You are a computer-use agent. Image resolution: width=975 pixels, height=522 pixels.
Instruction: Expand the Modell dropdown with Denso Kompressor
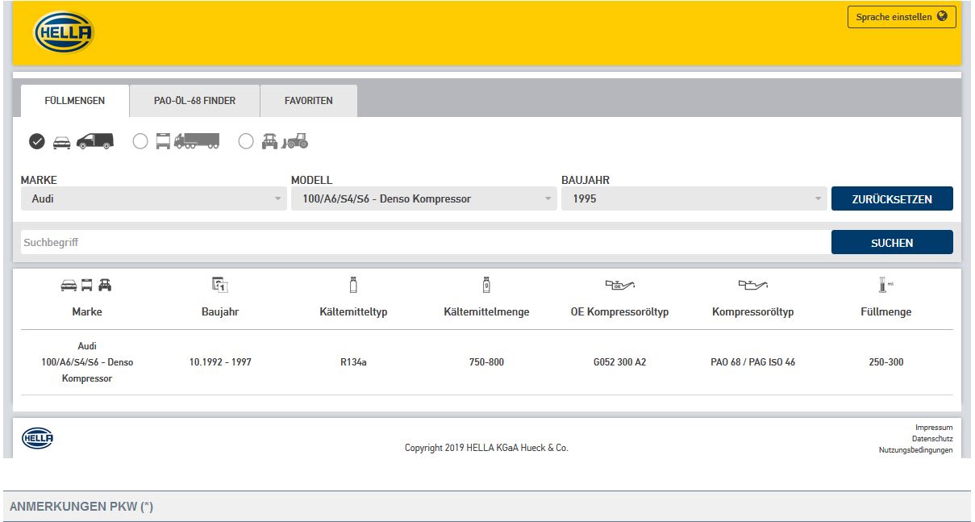[x=423, y=198]
